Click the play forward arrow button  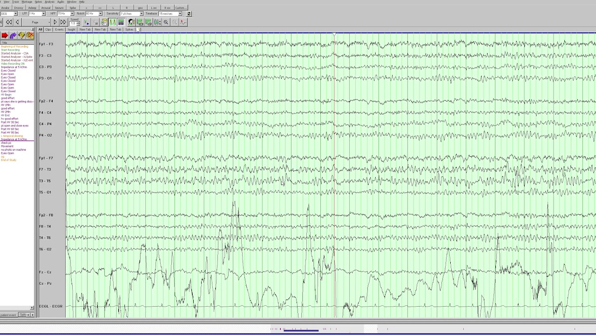pos(55,22)
